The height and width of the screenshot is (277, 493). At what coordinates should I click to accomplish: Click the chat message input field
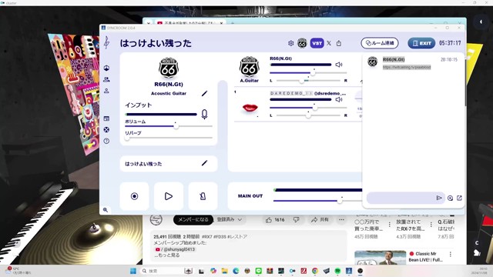click(x=401, y=198)
